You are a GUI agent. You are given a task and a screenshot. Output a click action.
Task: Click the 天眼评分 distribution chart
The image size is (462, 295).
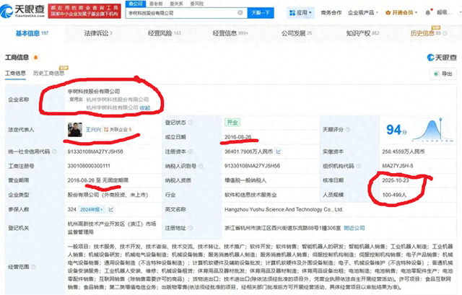[x=432, y=130]
